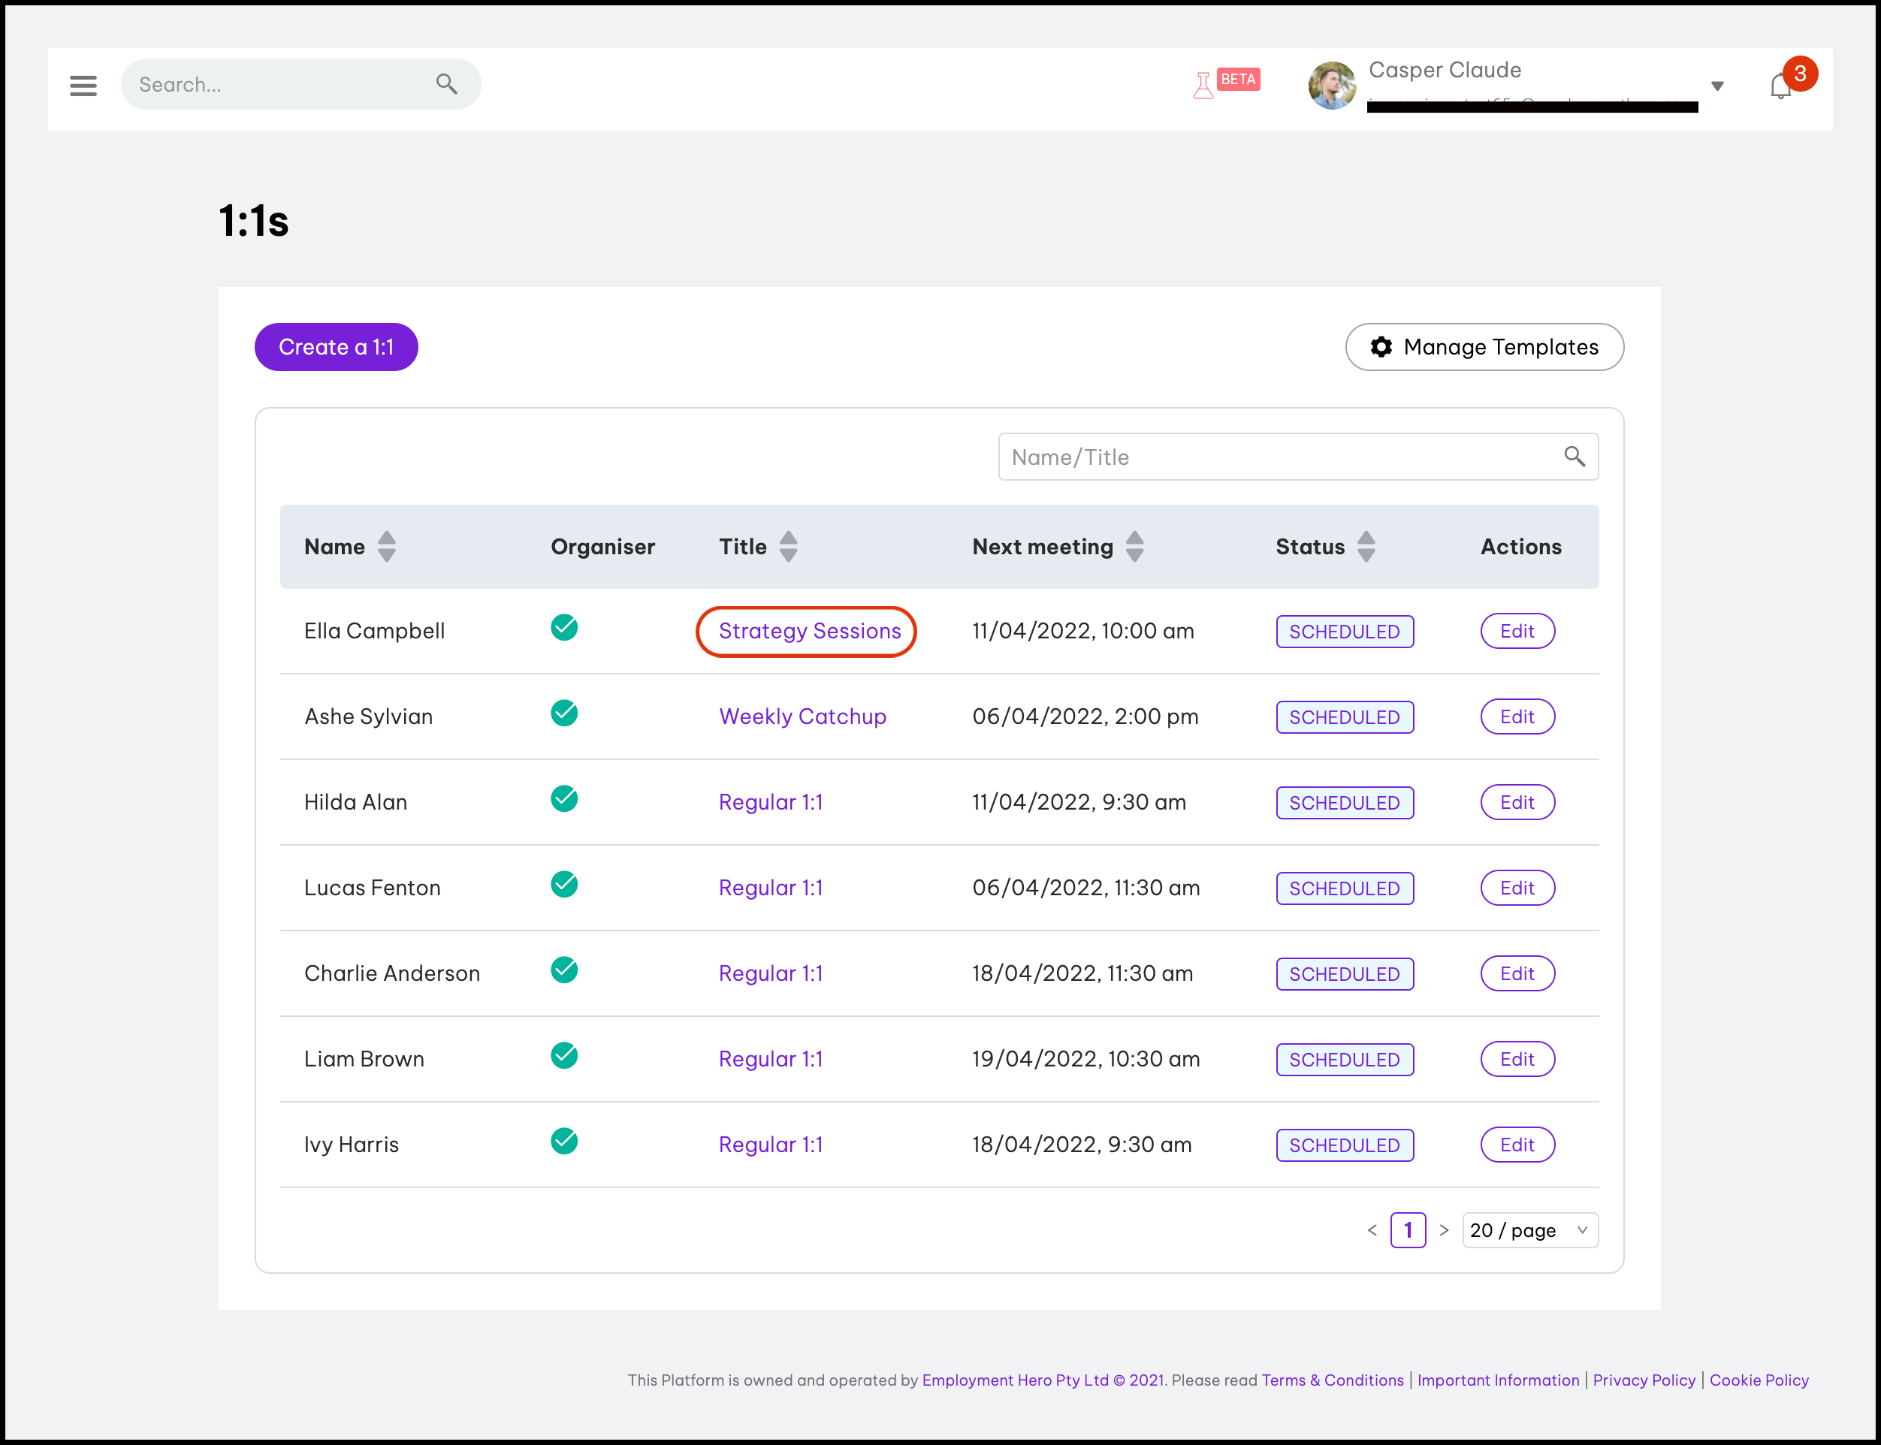Viewport: 1881px width, 1445px height.
Task: Sort the table by Title column
Action: [788, 547]
